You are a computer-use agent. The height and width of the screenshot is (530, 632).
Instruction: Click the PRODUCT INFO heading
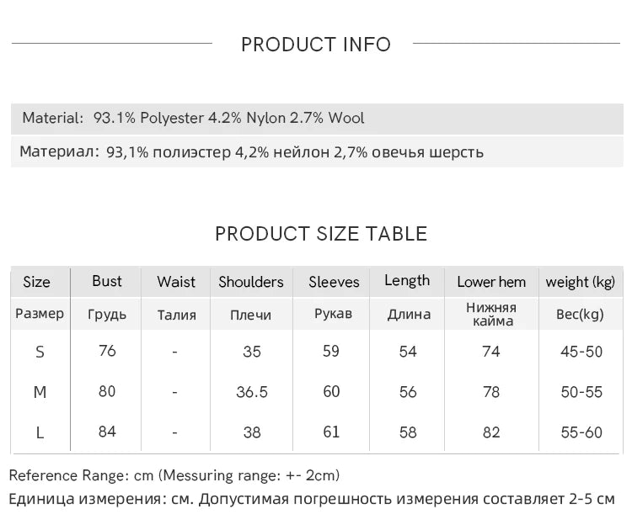tap(316, 45)
